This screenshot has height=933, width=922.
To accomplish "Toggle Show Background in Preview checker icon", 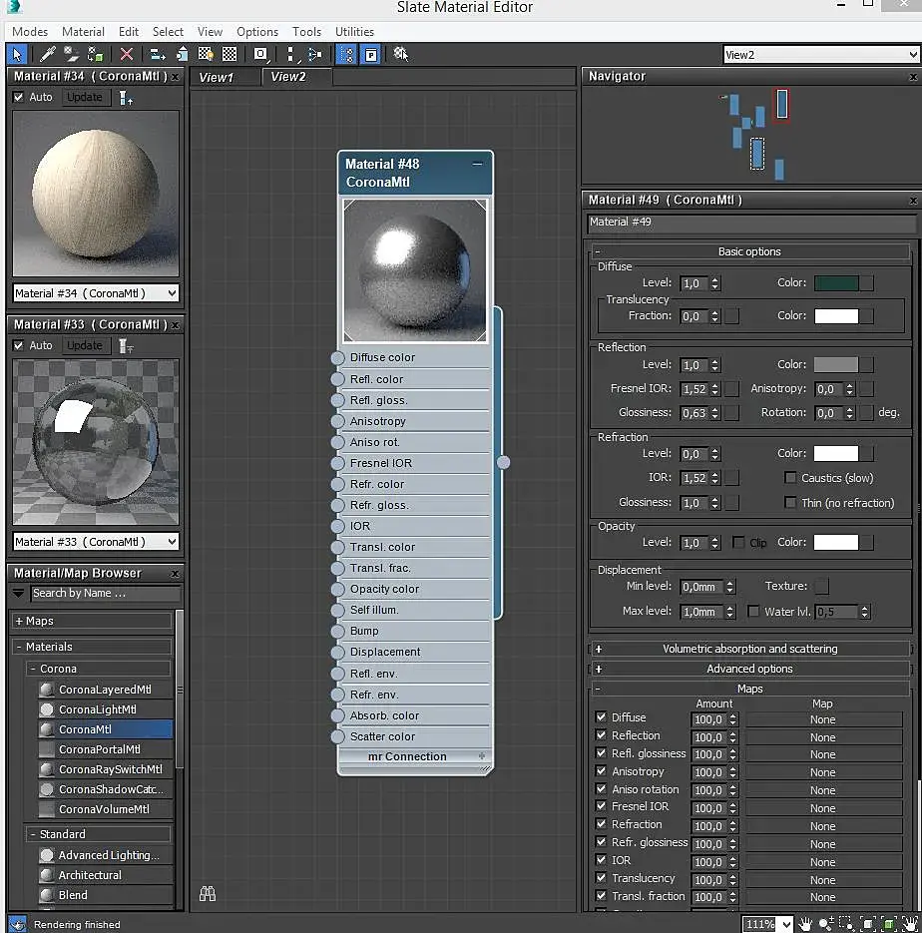I will (230, 54).
